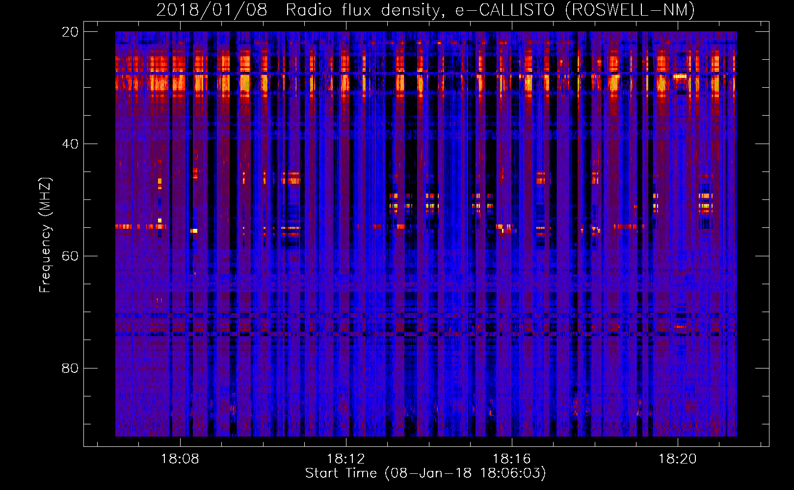Viewport: 794px width, 490px height.
Task: Click the 18:16 time tick label
Action: tap(512, 459)
